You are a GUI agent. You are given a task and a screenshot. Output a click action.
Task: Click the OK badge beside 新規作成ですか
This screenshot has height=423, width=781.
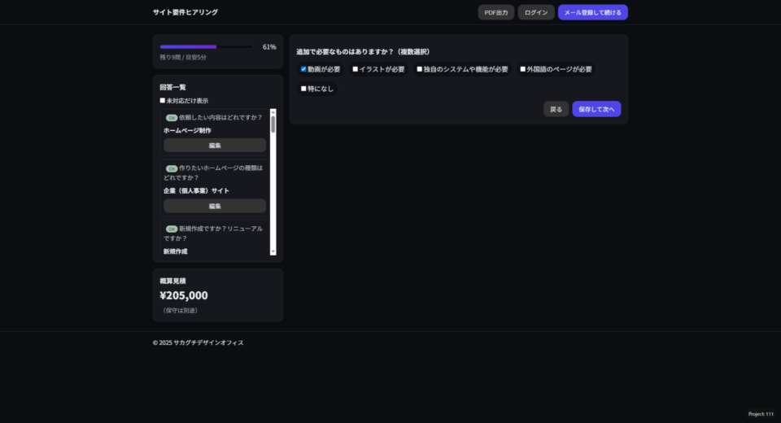coord(171,229)
